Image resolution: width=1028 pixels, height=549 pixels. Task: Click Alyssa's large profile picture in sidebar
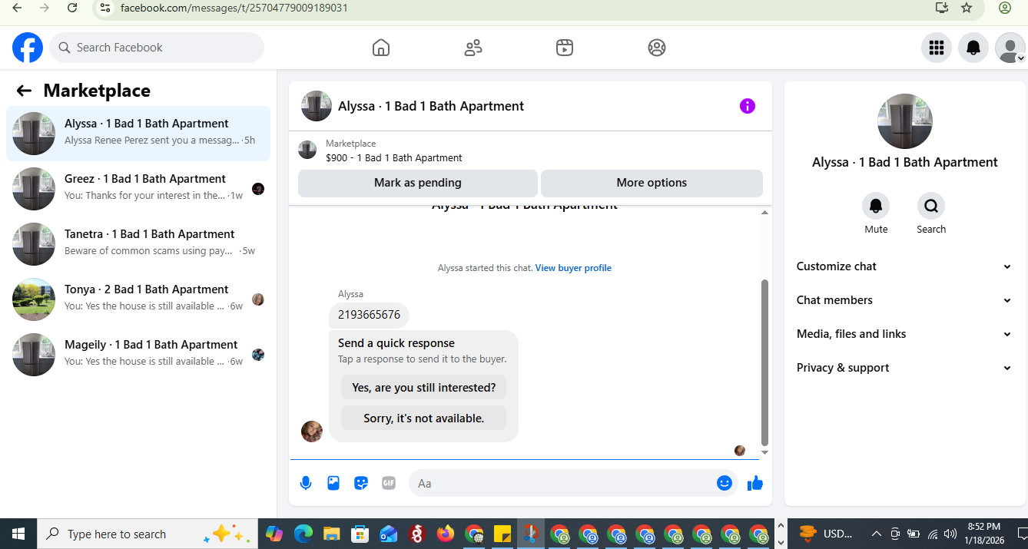[x=905, y=121]
